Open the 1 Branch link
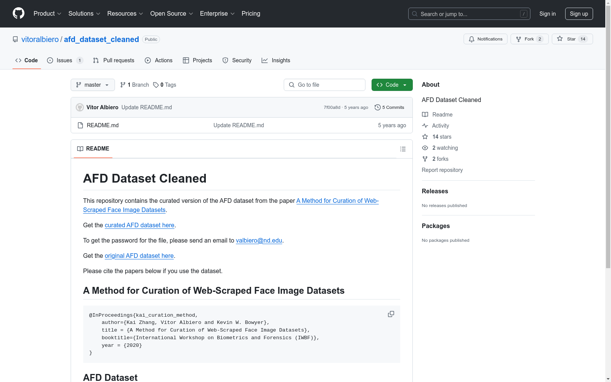This screenshot has width=611, height=382. tap(134, 85)
